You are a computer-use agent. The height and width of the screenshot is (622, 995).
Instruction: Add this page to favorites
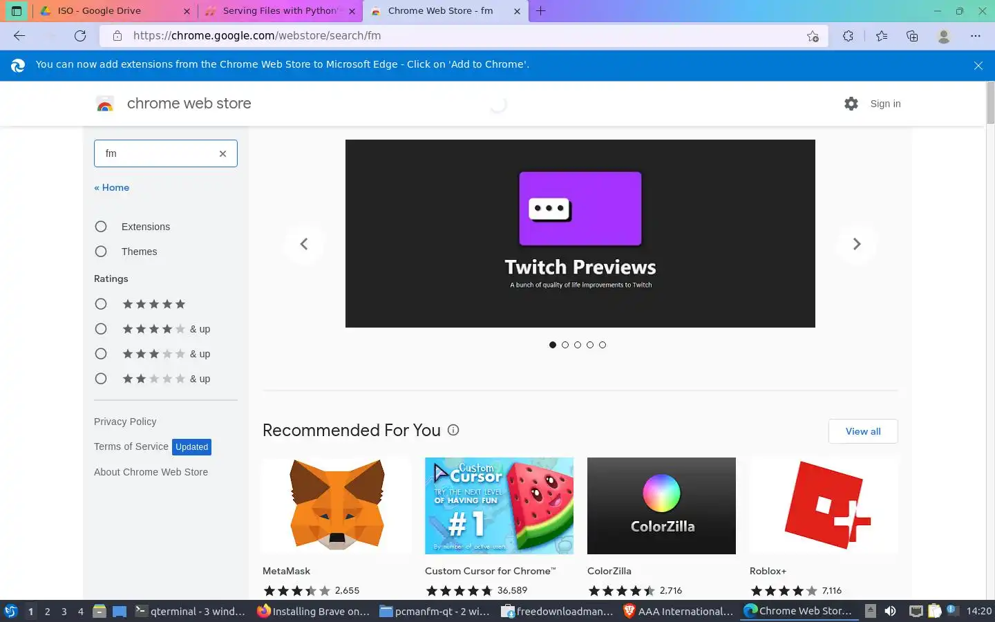pos(813,36)
